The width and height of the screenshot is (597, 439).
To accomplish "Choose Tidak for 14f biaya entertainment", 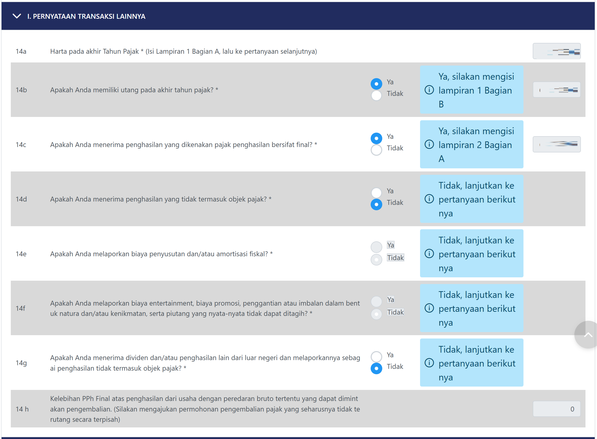I will (x=376, y=314).
